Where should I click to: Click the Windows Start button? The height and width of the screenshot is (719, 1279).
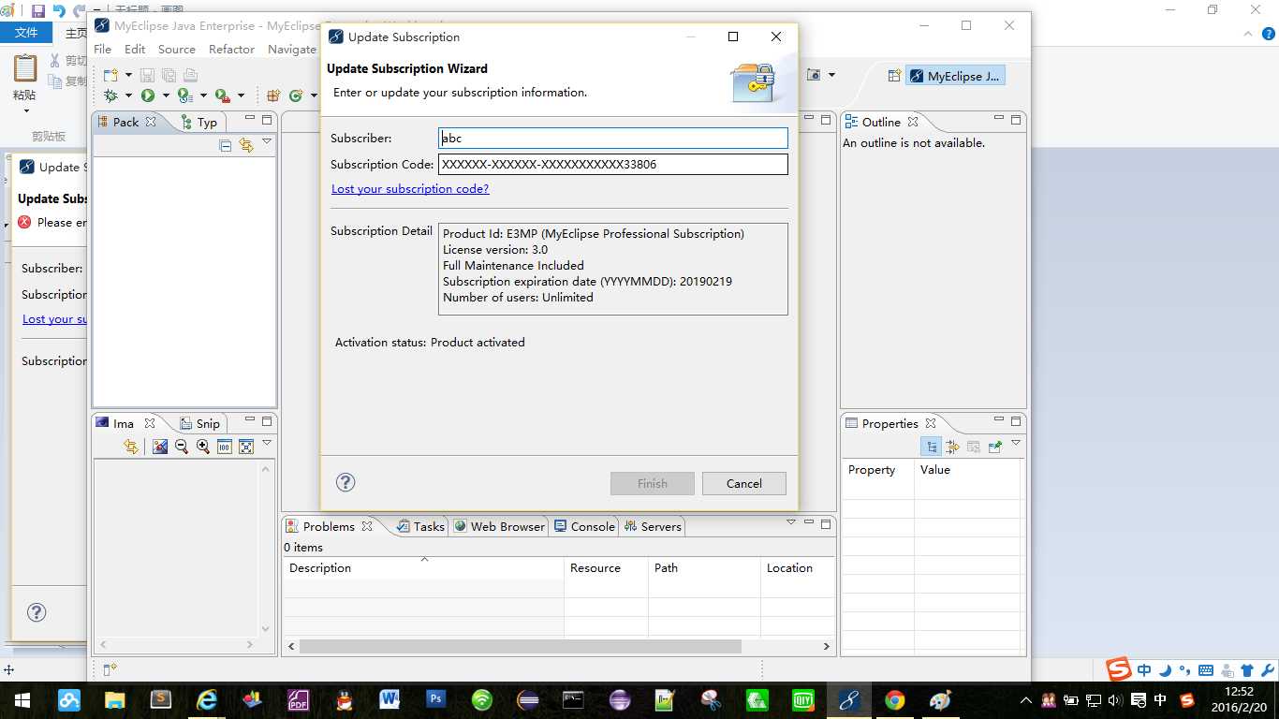click(x=22, y=699)
